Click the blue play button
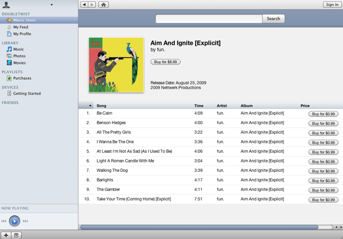 [15, 221]
